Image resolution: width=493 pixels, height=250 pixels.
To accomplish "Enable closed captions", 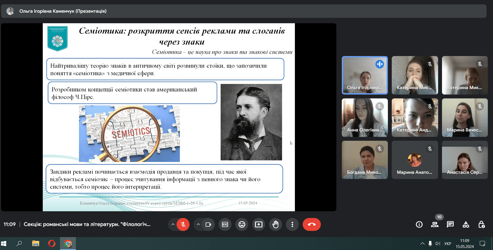I will [225, 224].
